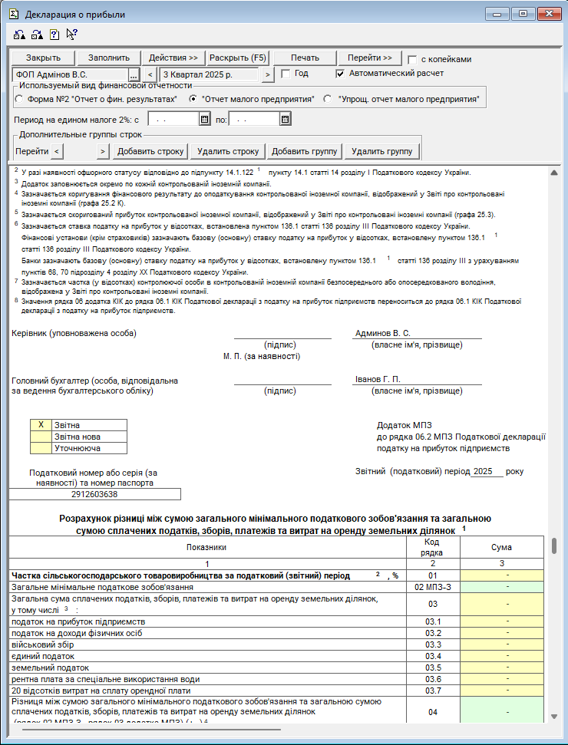Open the 'Действия >>' dropdown menu

tap(173, 58)
